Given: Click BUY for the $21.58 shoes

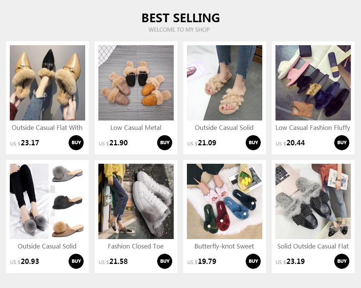Looking at the screenshot, I should pos(165,261).
